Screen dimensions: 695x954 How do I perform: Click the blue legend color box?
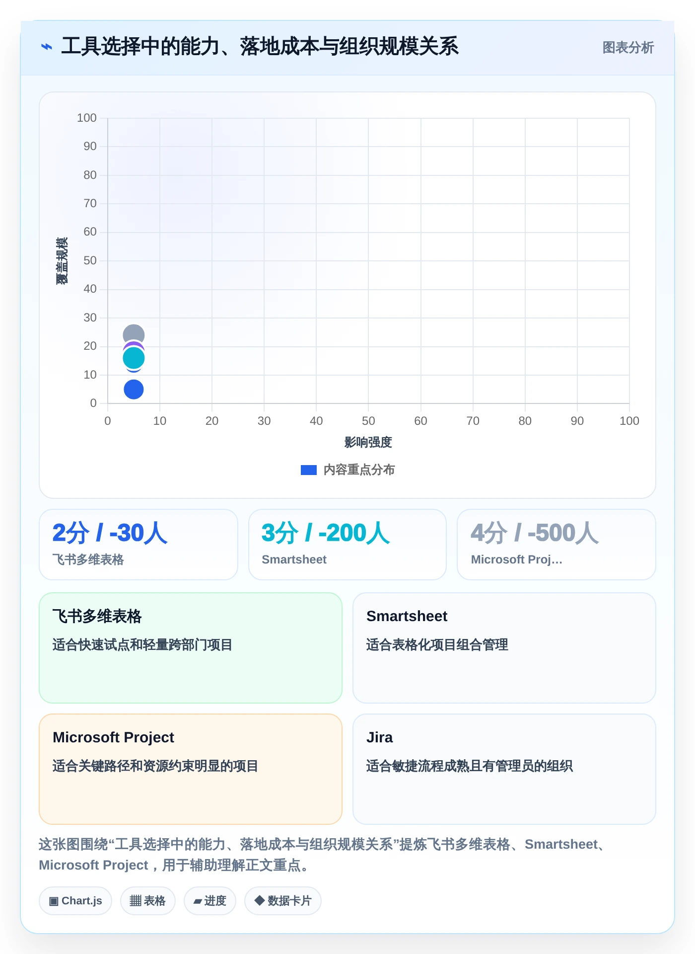tap(309, 470)
